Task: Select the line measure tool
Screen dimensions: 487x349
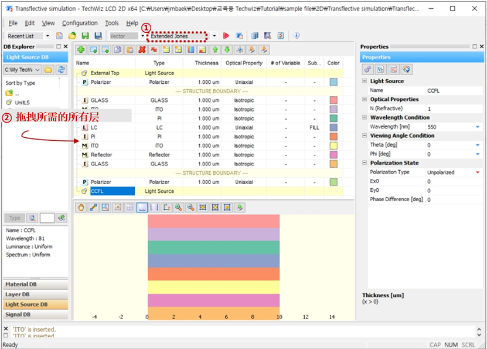Action: click(x=93, y=207)
